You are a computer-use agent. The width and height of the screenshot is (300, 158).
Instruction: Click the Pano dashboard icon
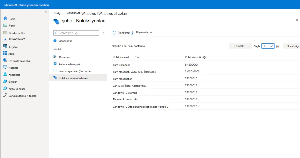pos(5,25)
